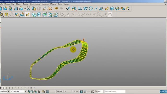The height and width of the screenshot is (94, 167).
Task: Click the import file icon
Action: pos(11,9)
